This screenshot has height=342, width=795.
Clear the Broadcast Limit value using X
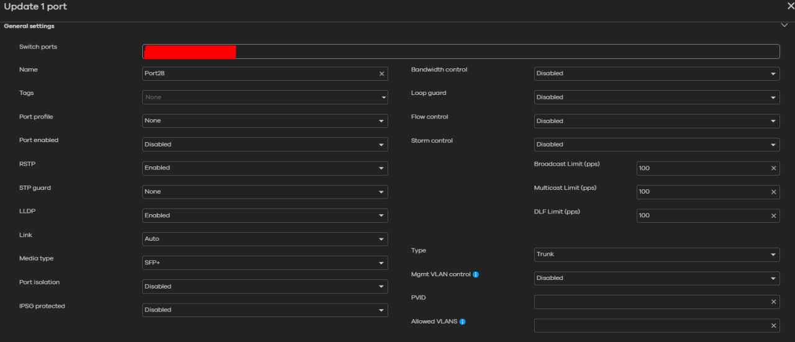click(x=774, y=168)
